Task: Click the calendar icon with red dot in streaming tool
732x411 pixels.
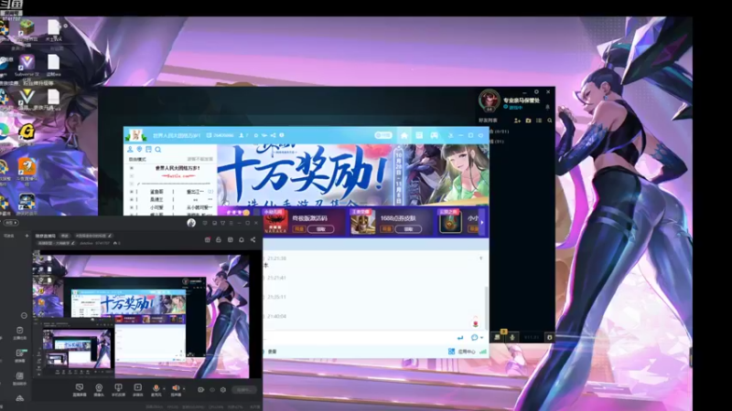Action: (x=208, y=239)
